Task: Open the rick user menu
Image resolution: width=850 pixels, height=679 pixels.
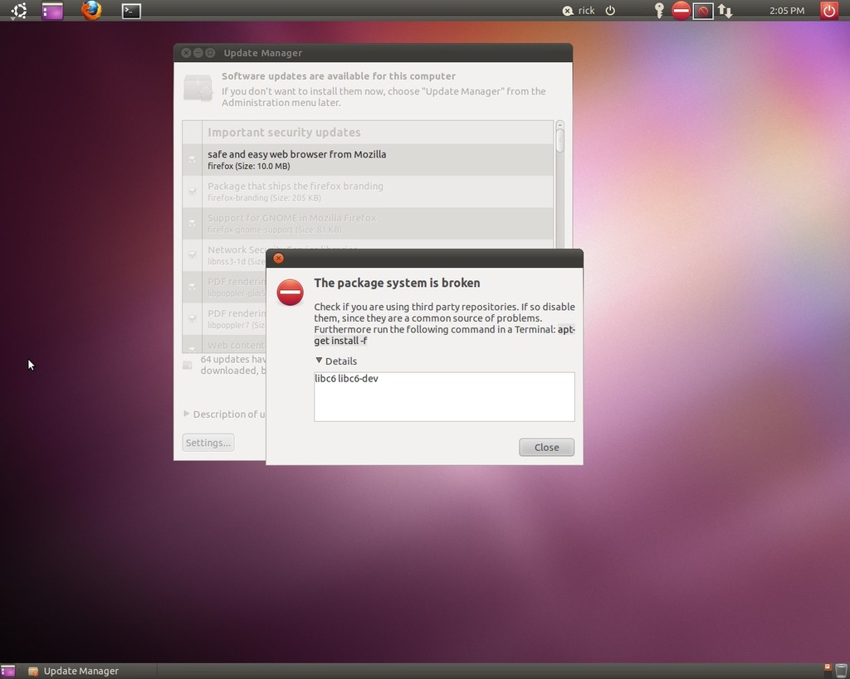Action: (x=586, y=11)
